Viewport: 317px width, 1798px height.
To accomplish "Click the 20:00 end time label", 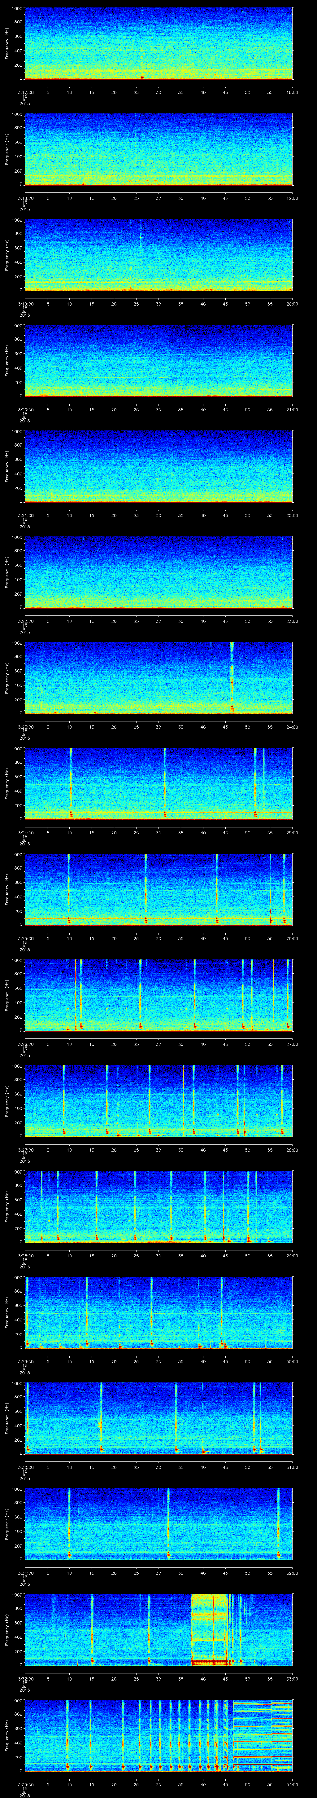I will click(292, 304).
